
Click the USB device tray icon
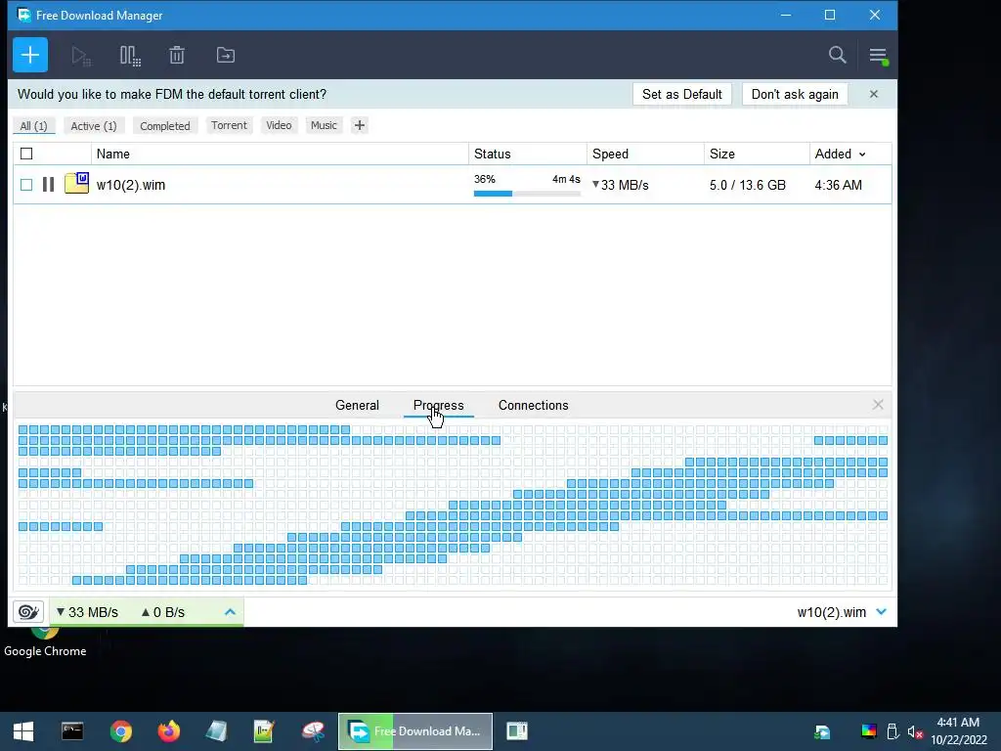coord(892,731)
